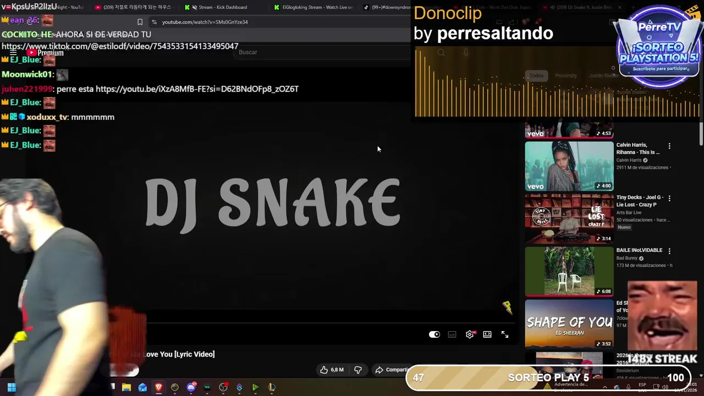Open the green play-arrow taskbar icon
The image size is (704, 396).
[x=255, y=387]
